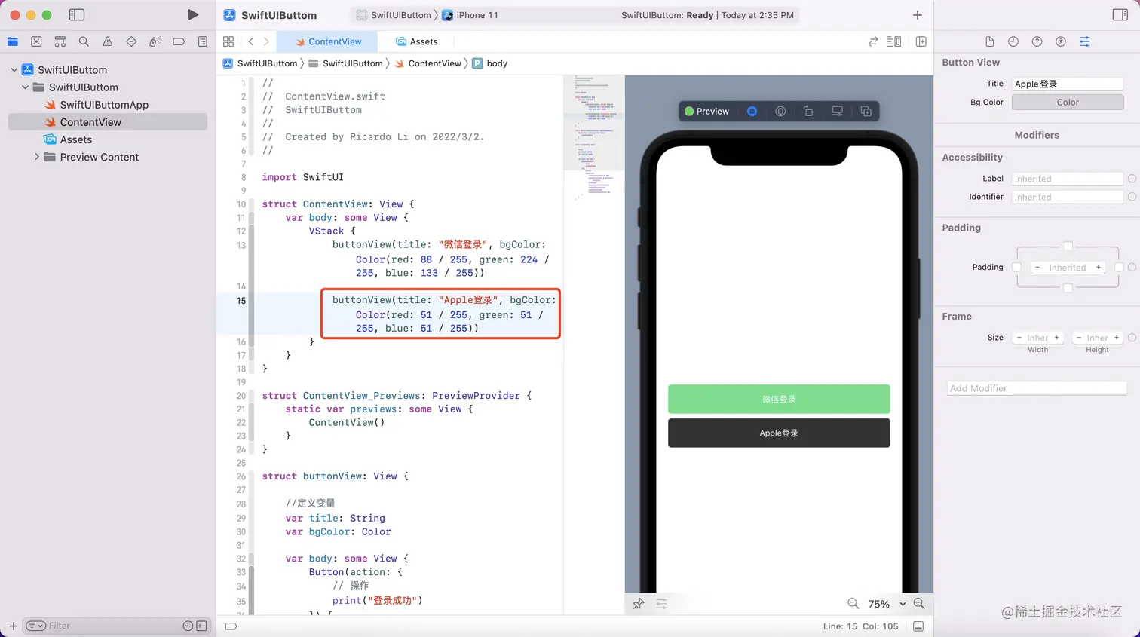Click the Preview on Device icon in canvas
The width and height of the screenshot is (1140, 637).
(837, 111)
